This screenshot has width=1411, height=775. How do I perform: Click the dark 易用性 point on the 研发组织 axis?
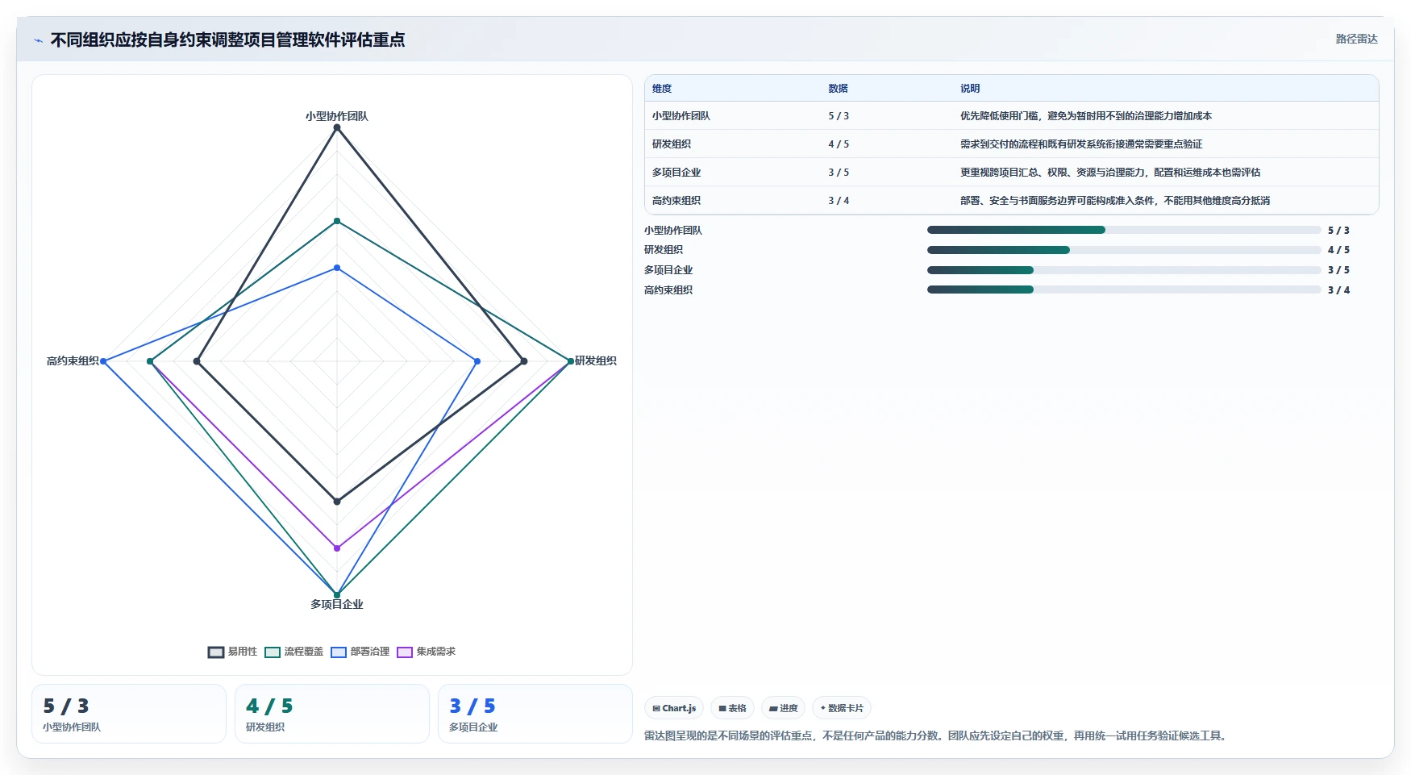point(524,361)
